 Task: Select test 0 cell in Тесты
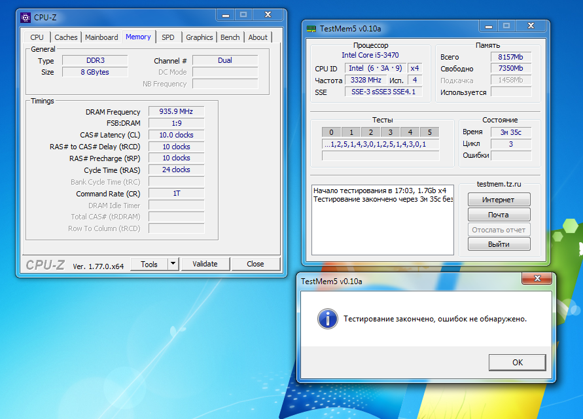(331, 132)
